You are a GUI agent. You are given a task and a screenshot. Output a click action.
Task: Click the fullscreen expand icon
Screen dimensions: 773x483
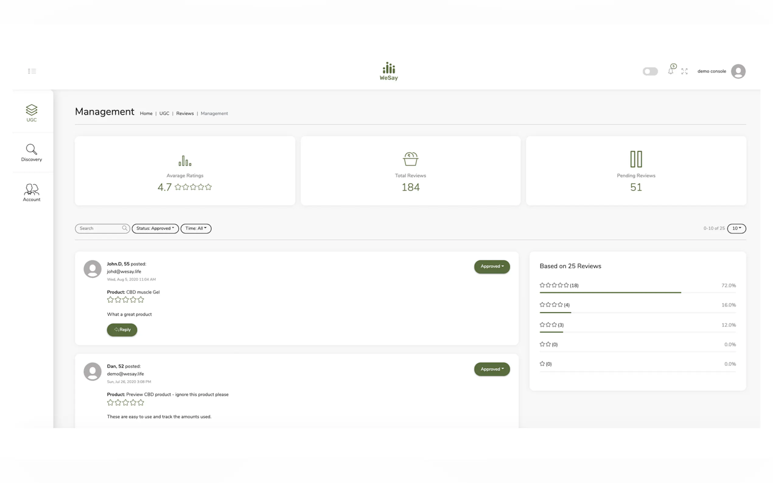coord(684,71)
